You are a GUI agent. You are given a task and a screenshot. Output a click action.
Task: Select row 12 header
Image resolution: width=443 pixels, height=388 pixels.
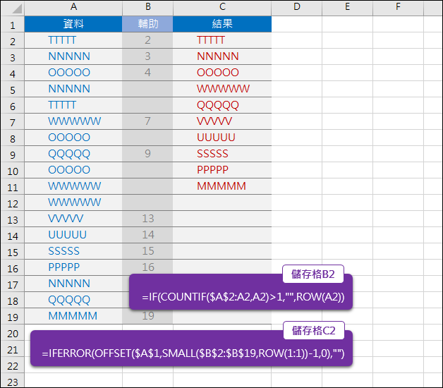pos(13,202)
